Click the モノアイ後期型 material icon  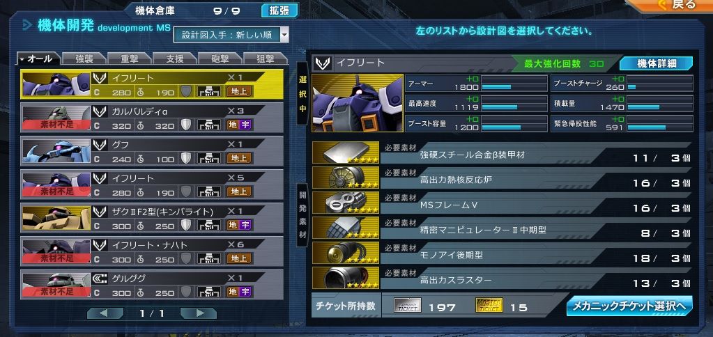pos(346,253)
